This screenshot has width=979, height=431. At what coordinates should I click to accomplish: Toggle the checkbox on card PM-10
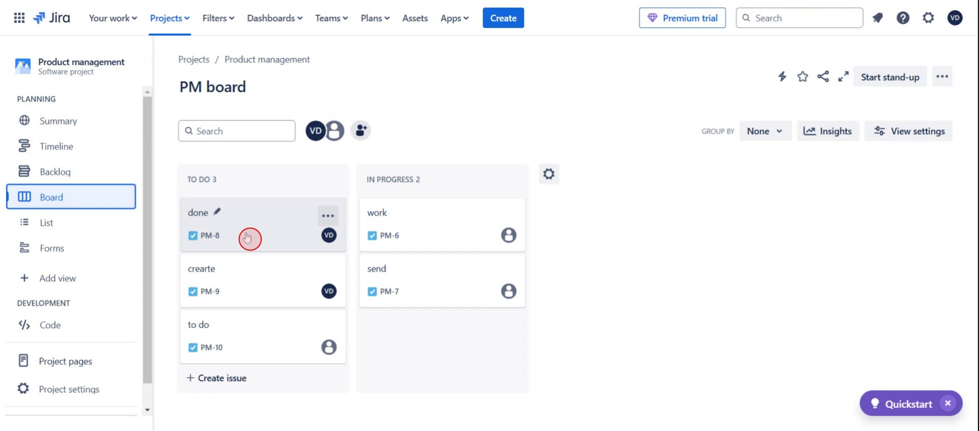193,347
